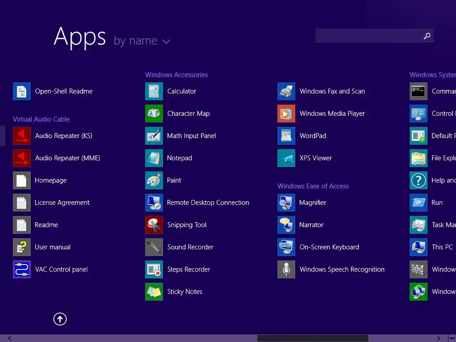Click the zoom-out minus button
The width and height of the screenshot is (456, 342).
(x=452, y=338)
